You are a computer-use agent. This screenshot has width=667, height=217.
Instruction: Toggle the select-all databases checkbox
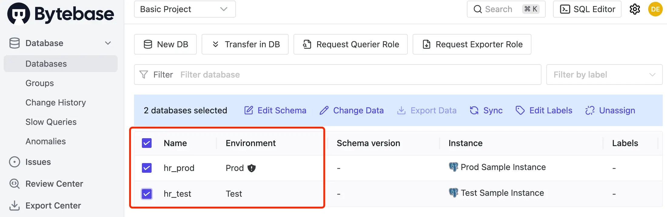click(146, 143)
